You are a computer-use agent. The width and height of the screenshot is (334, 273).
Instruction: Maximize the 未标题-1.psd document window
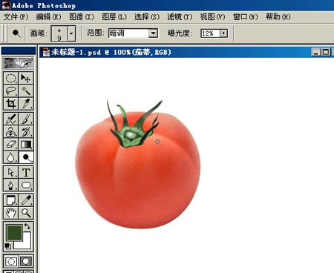point(326,52)
